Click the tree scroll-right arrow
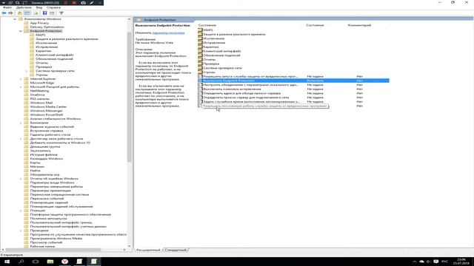This screenshot has width=474, height=266. pyautogui.click(x=124, y=250)
